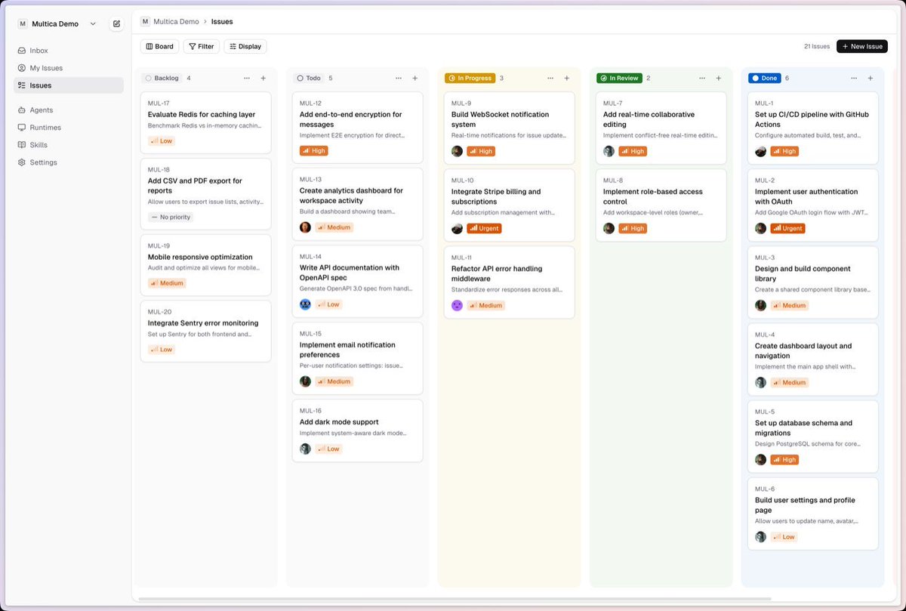The height and width of the screenshot is (611, 906).
Task: Click assignee avatar on MUL-6 user settings card
Action: click(760, 537)
